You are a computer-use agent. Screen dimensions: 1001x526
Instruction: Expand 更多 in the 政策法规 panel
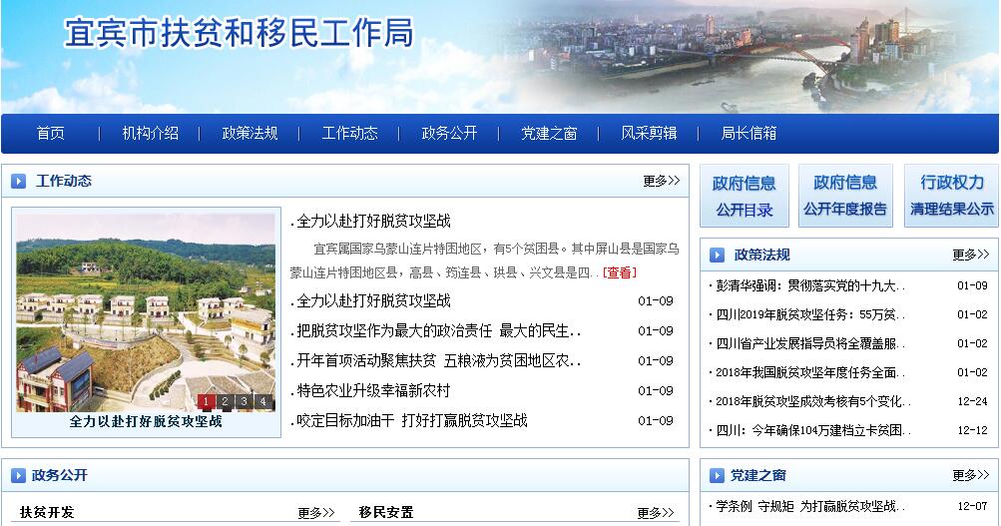pyautogui.click(x=970, y=255)
